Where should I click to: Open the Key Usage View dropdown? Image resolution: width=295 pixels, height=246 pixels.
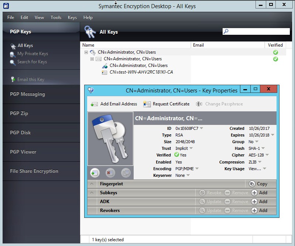264,168
